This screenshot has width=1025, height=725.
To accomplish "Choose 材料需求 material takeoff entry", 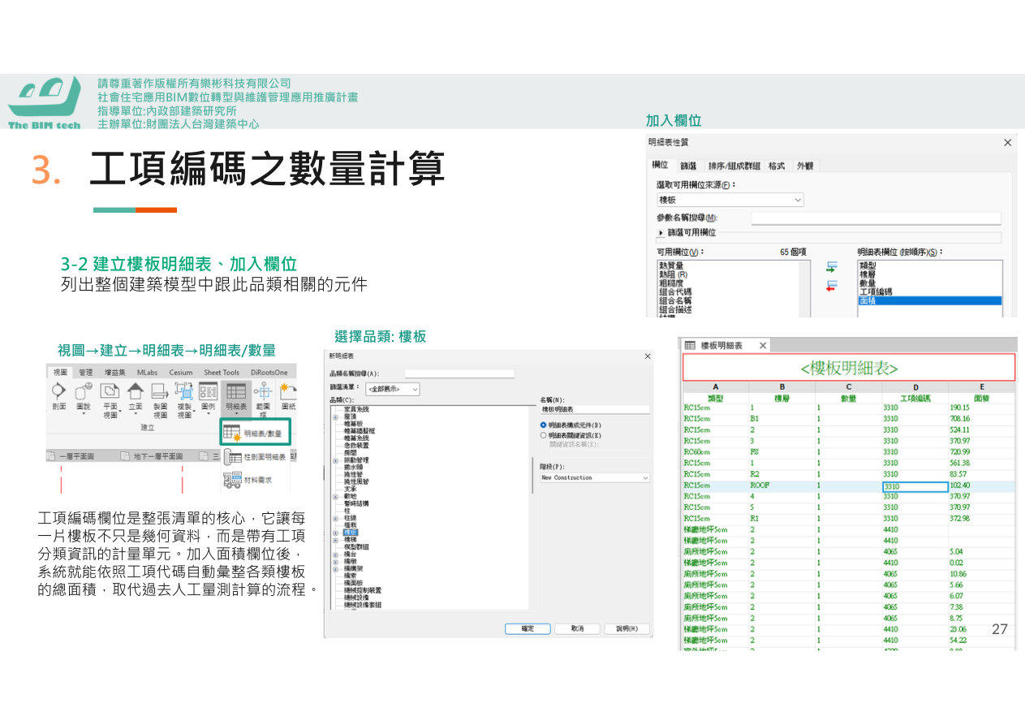I will pos(247,481).
